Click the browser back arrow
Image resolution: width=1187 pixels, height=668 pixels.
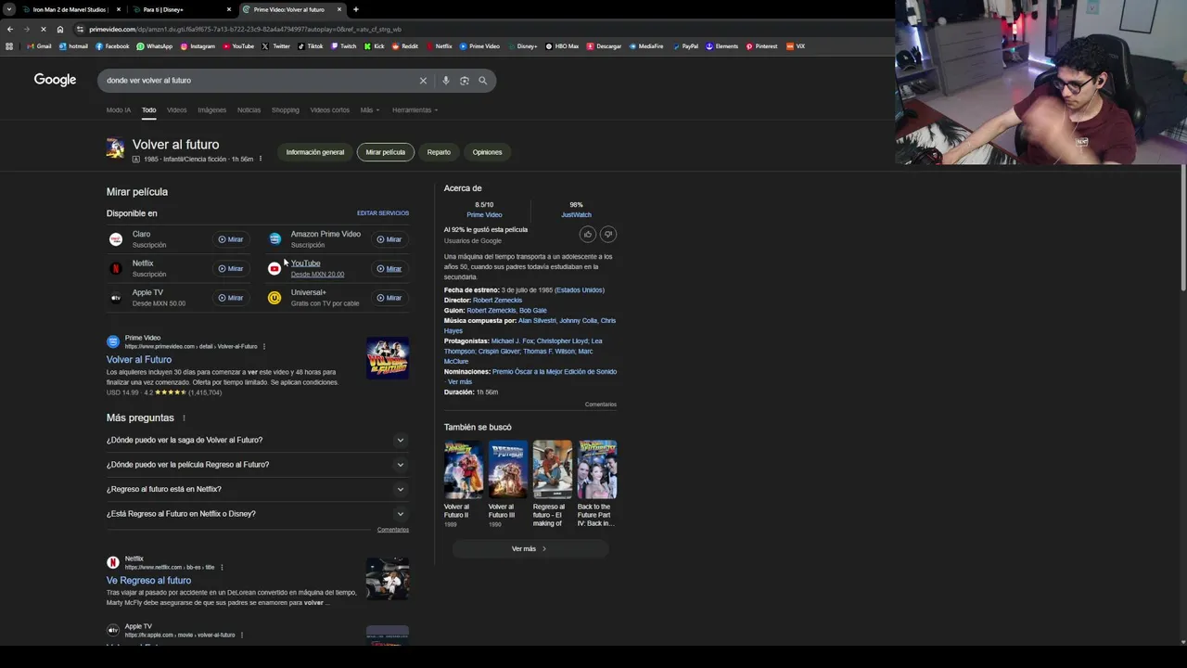(9, 29)
